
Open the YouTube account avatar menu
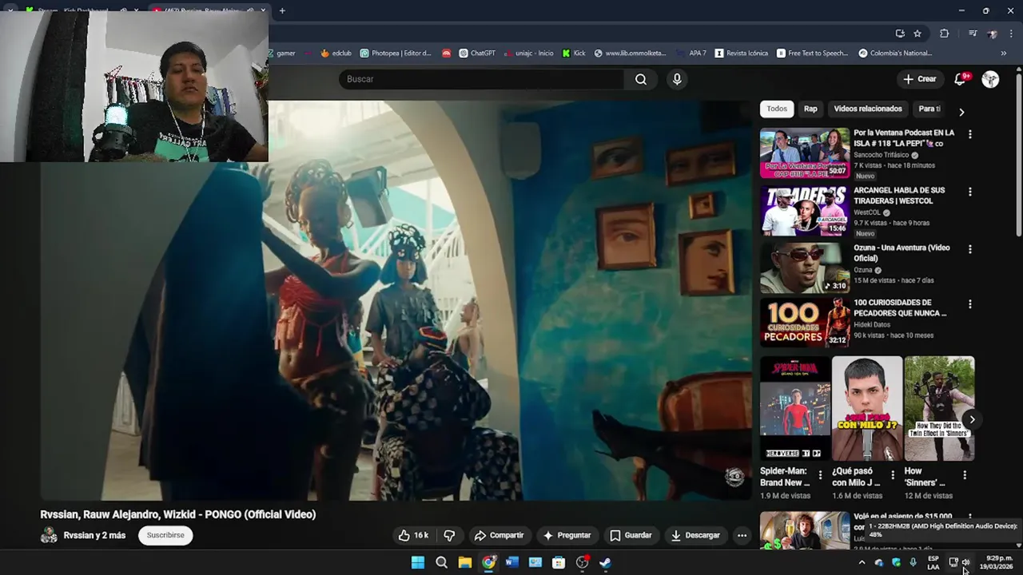[990, 79]
